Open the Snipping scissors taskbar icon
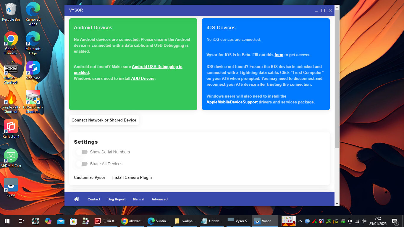The width and height of the screenshot is (404, 227). point(85,221)
